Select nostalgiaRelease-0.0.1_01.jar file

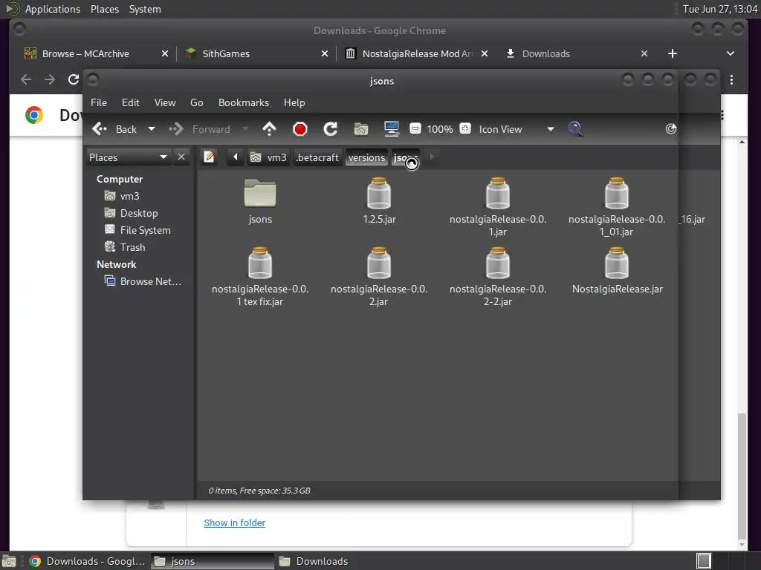pyautogui.click(x=617, y=207)
